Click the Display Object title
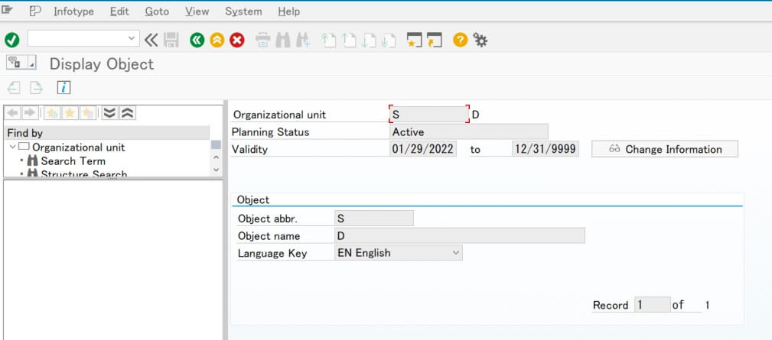Viewport: 772px width, 340px height. (x=102, y=64)
